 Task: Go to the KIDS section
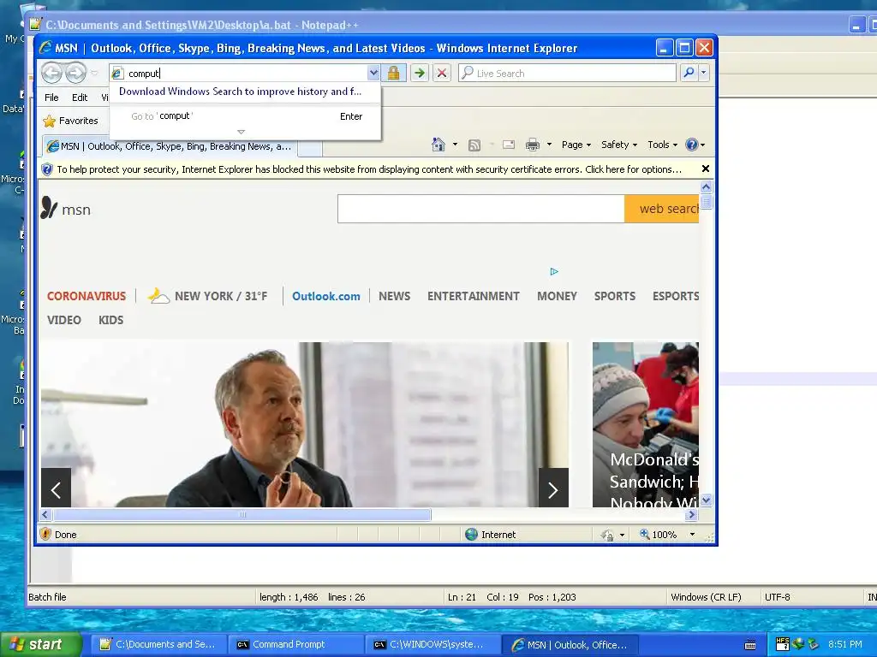coord(110,320)
